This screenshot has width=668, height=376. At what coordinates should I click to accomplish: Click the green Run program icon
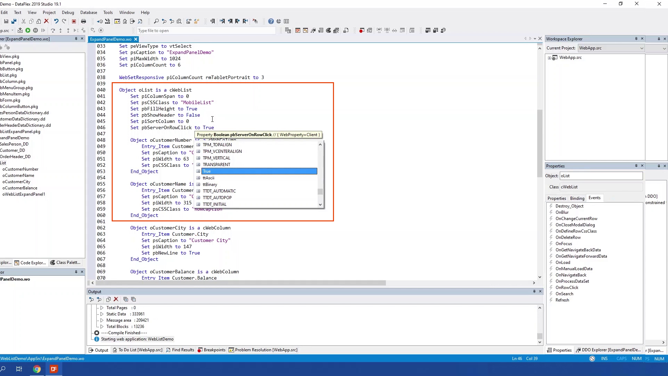click(x=28, y=31)
